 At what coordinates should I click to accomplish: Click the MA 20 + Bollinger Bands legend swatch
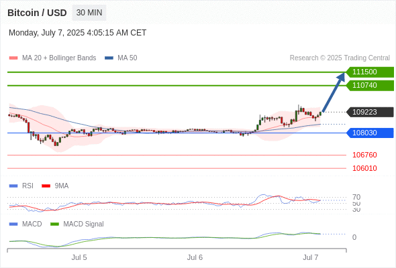point(13,58)
